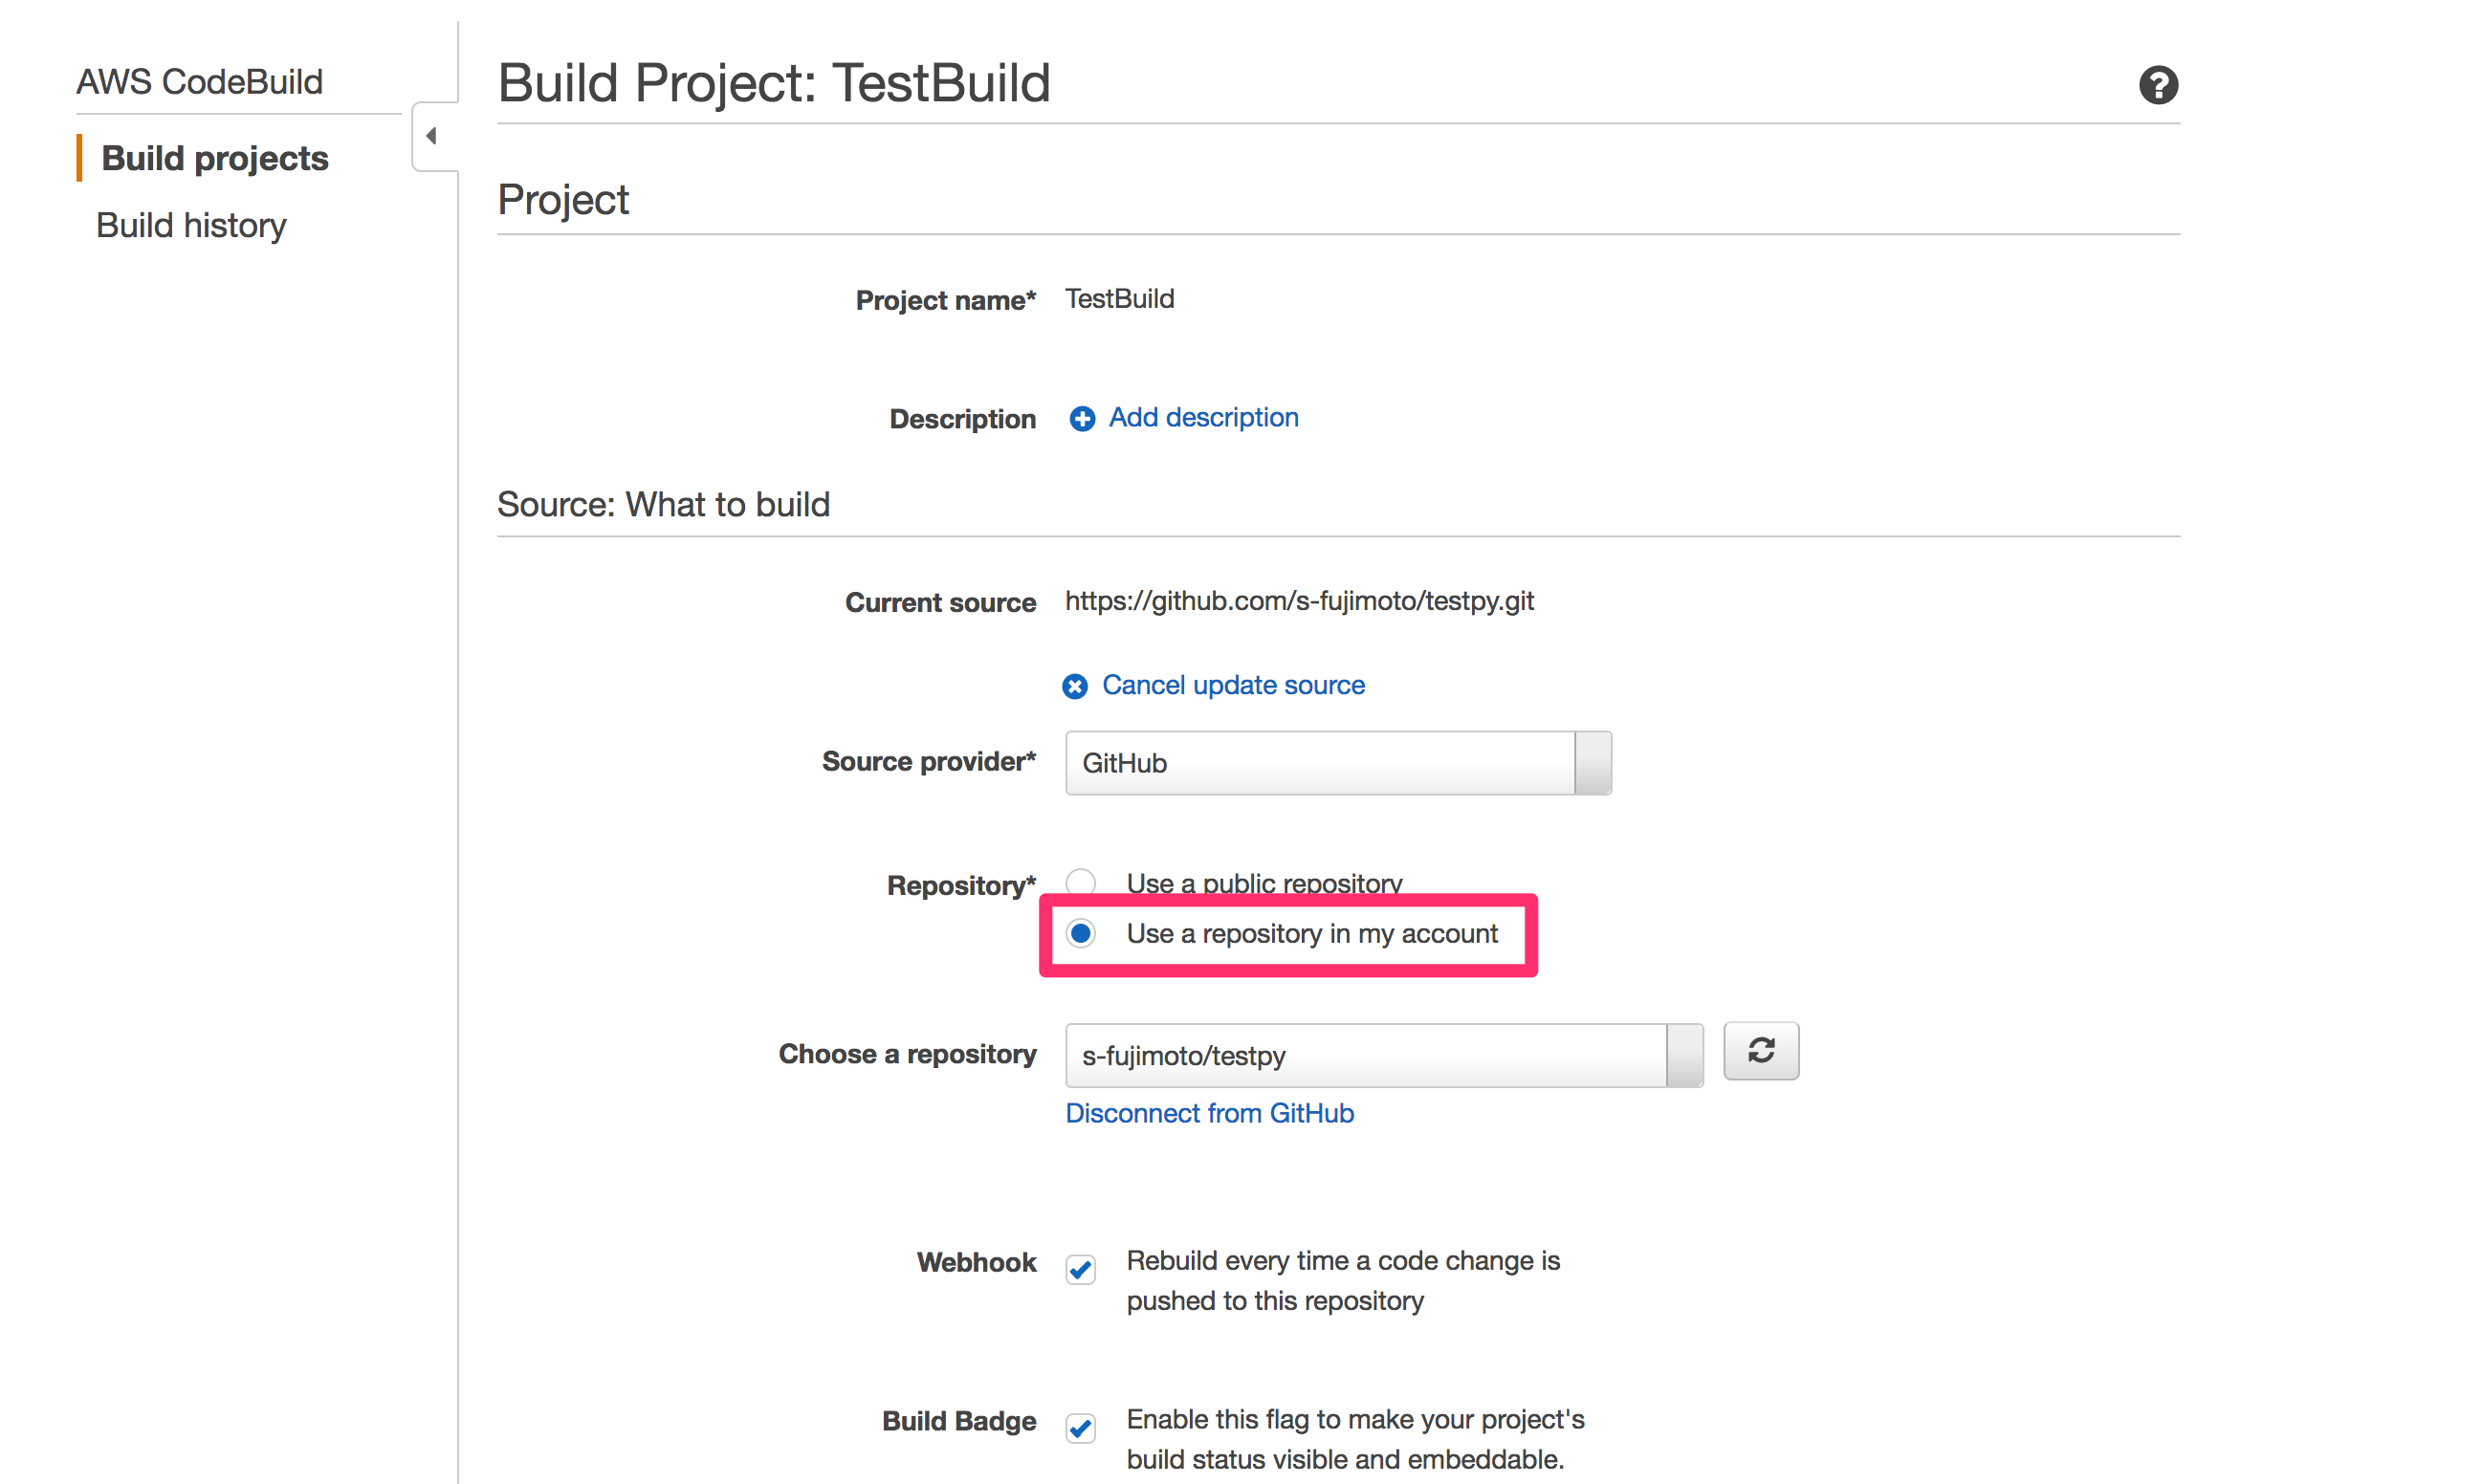Click the current source URL for testpy.git
Image resolution: width=2483 pixels, height=1484 pixels.
(1299, 601)
